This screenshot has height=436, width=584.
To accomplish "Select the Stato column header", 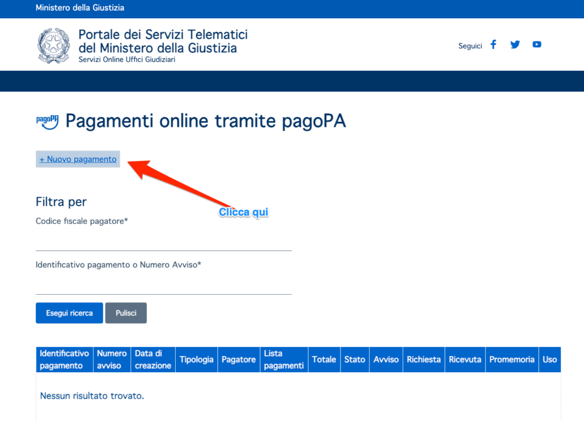I will point(354,360).
